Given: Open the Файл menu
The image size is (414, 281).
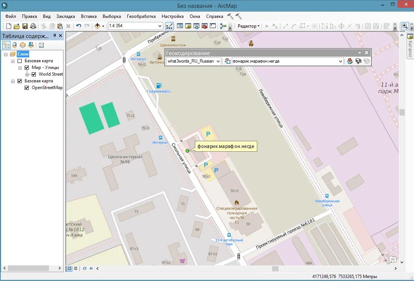Looking at the screenshot, I should (x=10, y=16).
